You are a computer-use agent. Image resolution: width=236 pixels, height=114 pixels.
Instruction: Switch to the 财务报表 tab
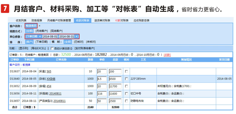click(37, 21)
